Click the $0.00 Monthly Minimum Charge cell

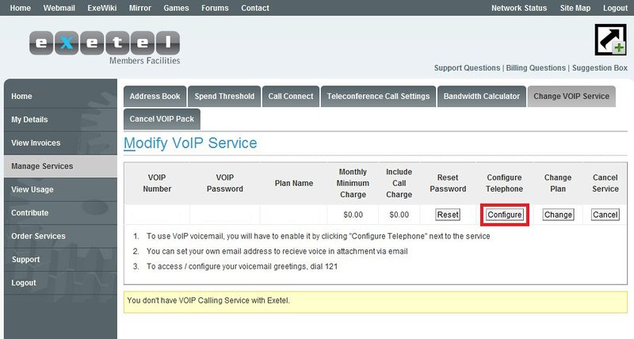tap(353, 215)
